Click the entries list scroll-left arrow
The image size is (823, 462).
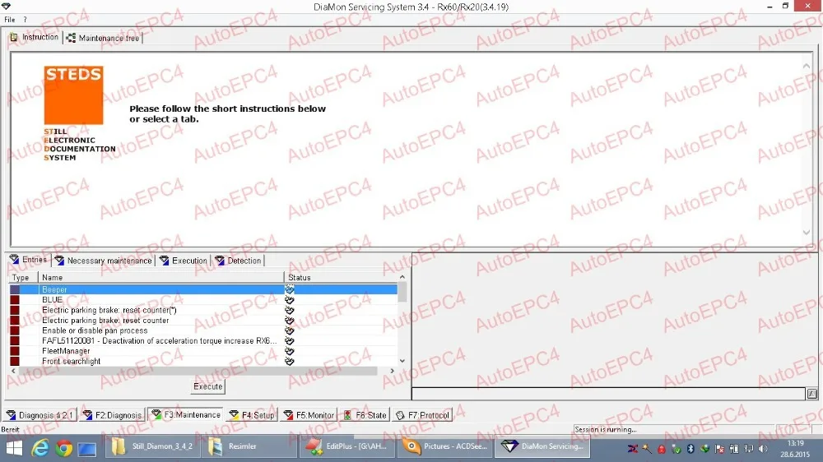click(14, 371)
